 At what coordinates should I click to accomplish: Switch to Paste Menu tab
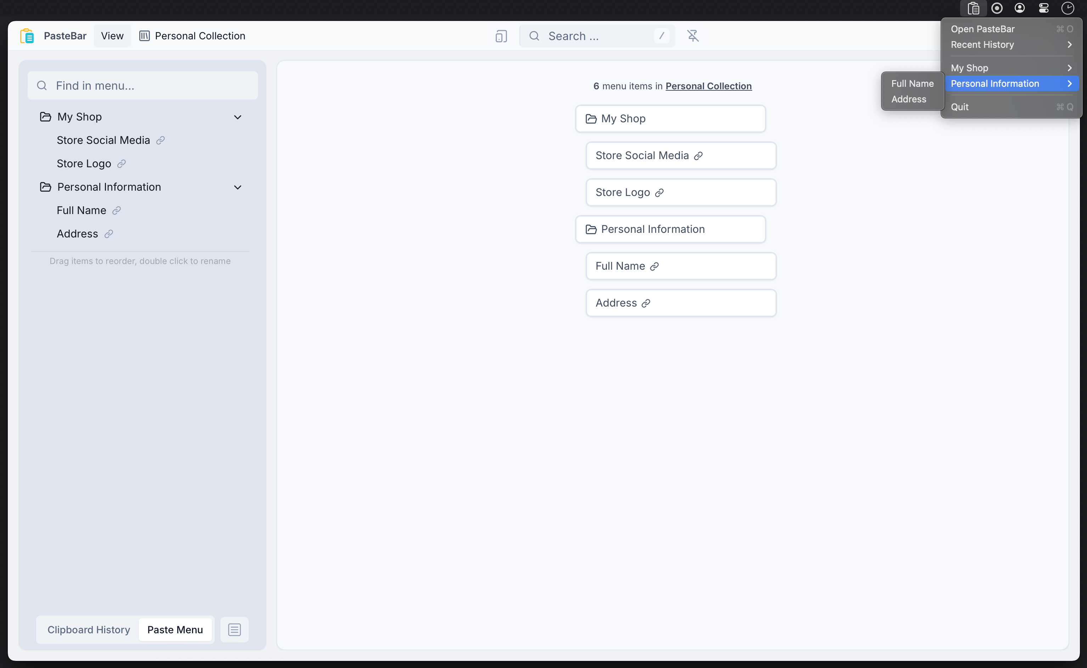click(x=175, y=630)
